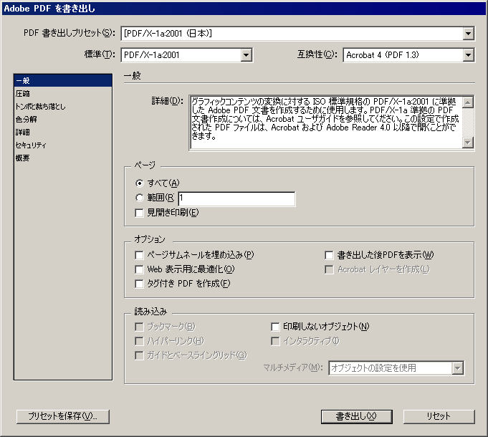This screenshot has height=437, width=488.
Task: Select トンボと裁ち落とし in the category list
Action: (x=39, y=106)
